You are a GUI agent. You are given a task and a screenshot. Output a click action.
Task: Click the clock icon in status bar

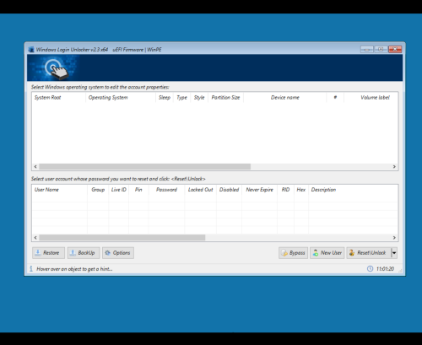(x=370, y=269)
